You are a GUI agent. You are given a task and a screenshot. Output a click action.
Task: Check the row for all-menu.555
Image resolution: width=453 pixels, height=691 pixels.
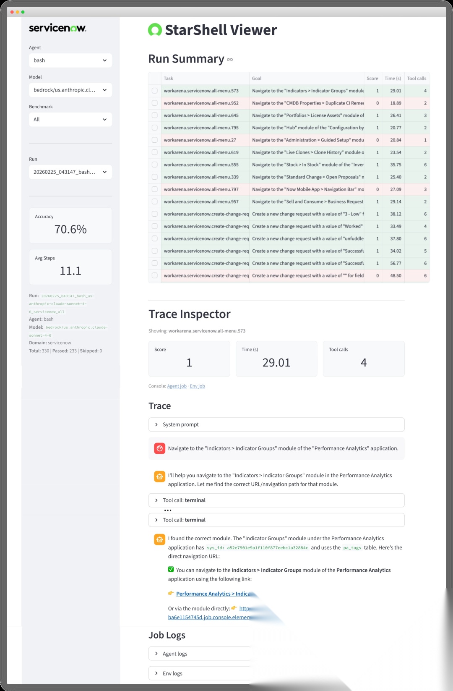[155, 165]
